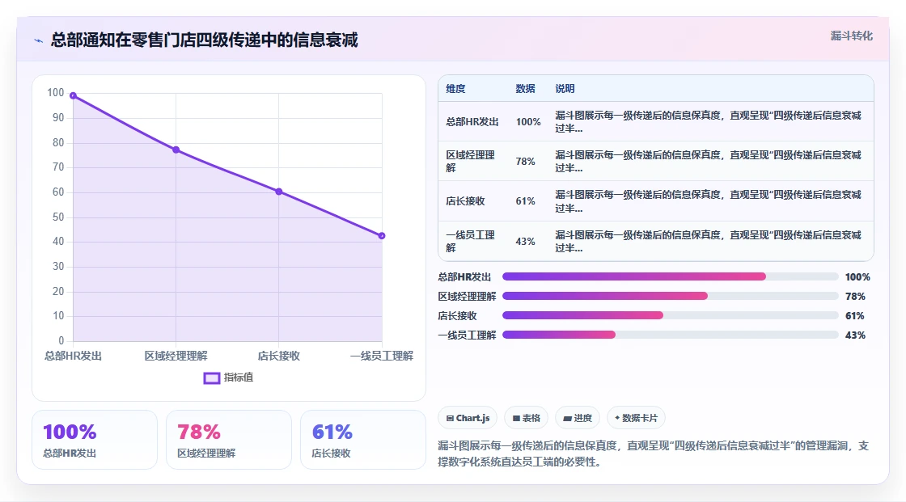Click the 100% value beside the first progress bar
Screen dimensions: 906x502
tap(857, 276)
